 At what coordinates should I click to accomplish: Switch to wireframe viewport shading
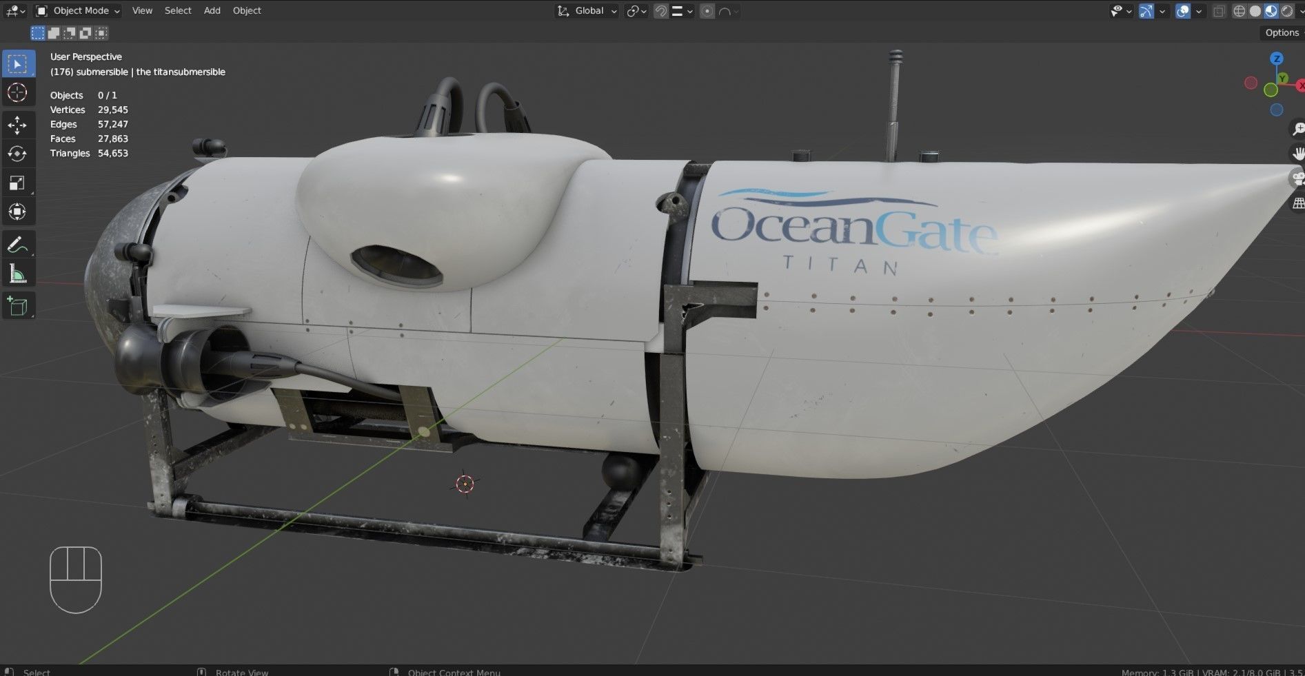[1240, 11]
